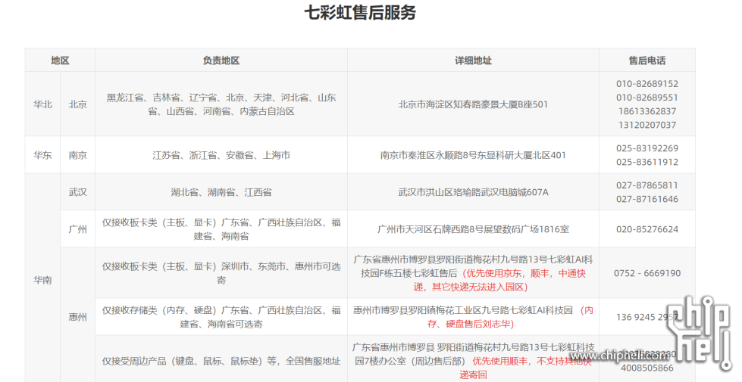Click address 南京市秦淮区永顺路8号东显科研大厦北区401
The width and height of the screenshot is (742, 382).
(473, 155)
